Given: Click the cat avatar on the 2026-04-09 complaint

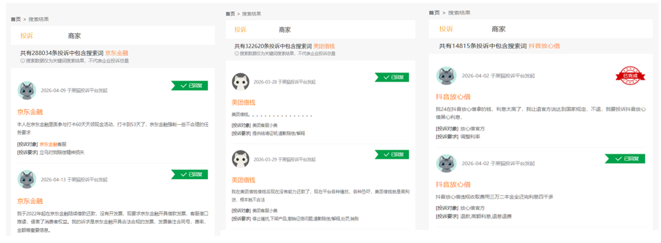Looking at the screenshot, I should (26, 90).
